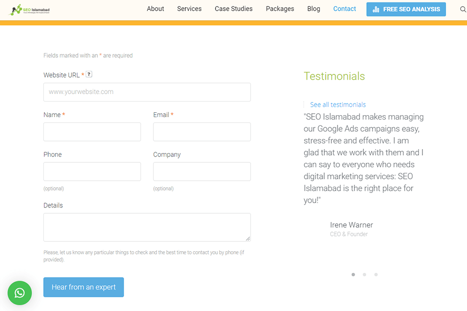Focus the Website URL input field

pyautogui.click(x=147, y=92)
